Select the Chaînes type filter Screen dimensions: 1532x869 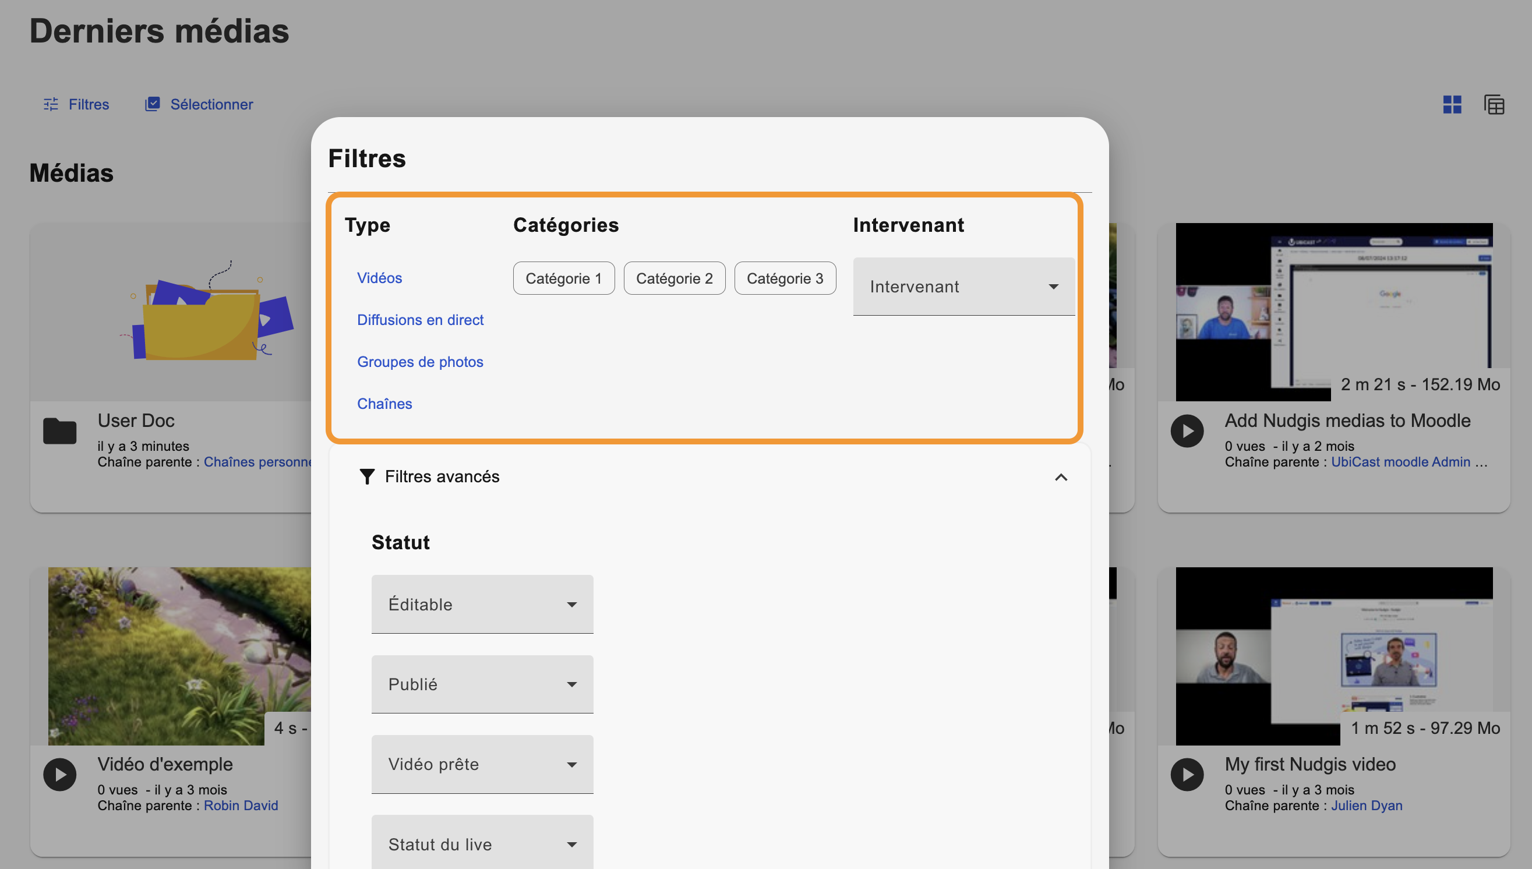[x=384, y=404]
